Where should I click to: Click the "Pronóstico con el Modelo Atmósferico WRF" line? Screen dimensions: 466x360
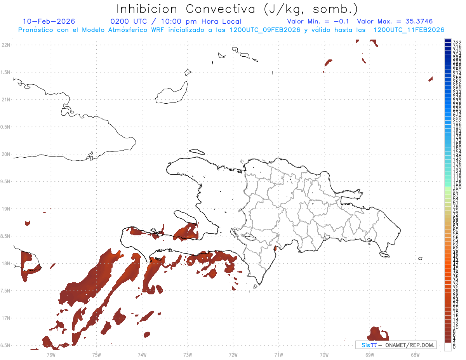pyautogui.click(x=92, y=30)
